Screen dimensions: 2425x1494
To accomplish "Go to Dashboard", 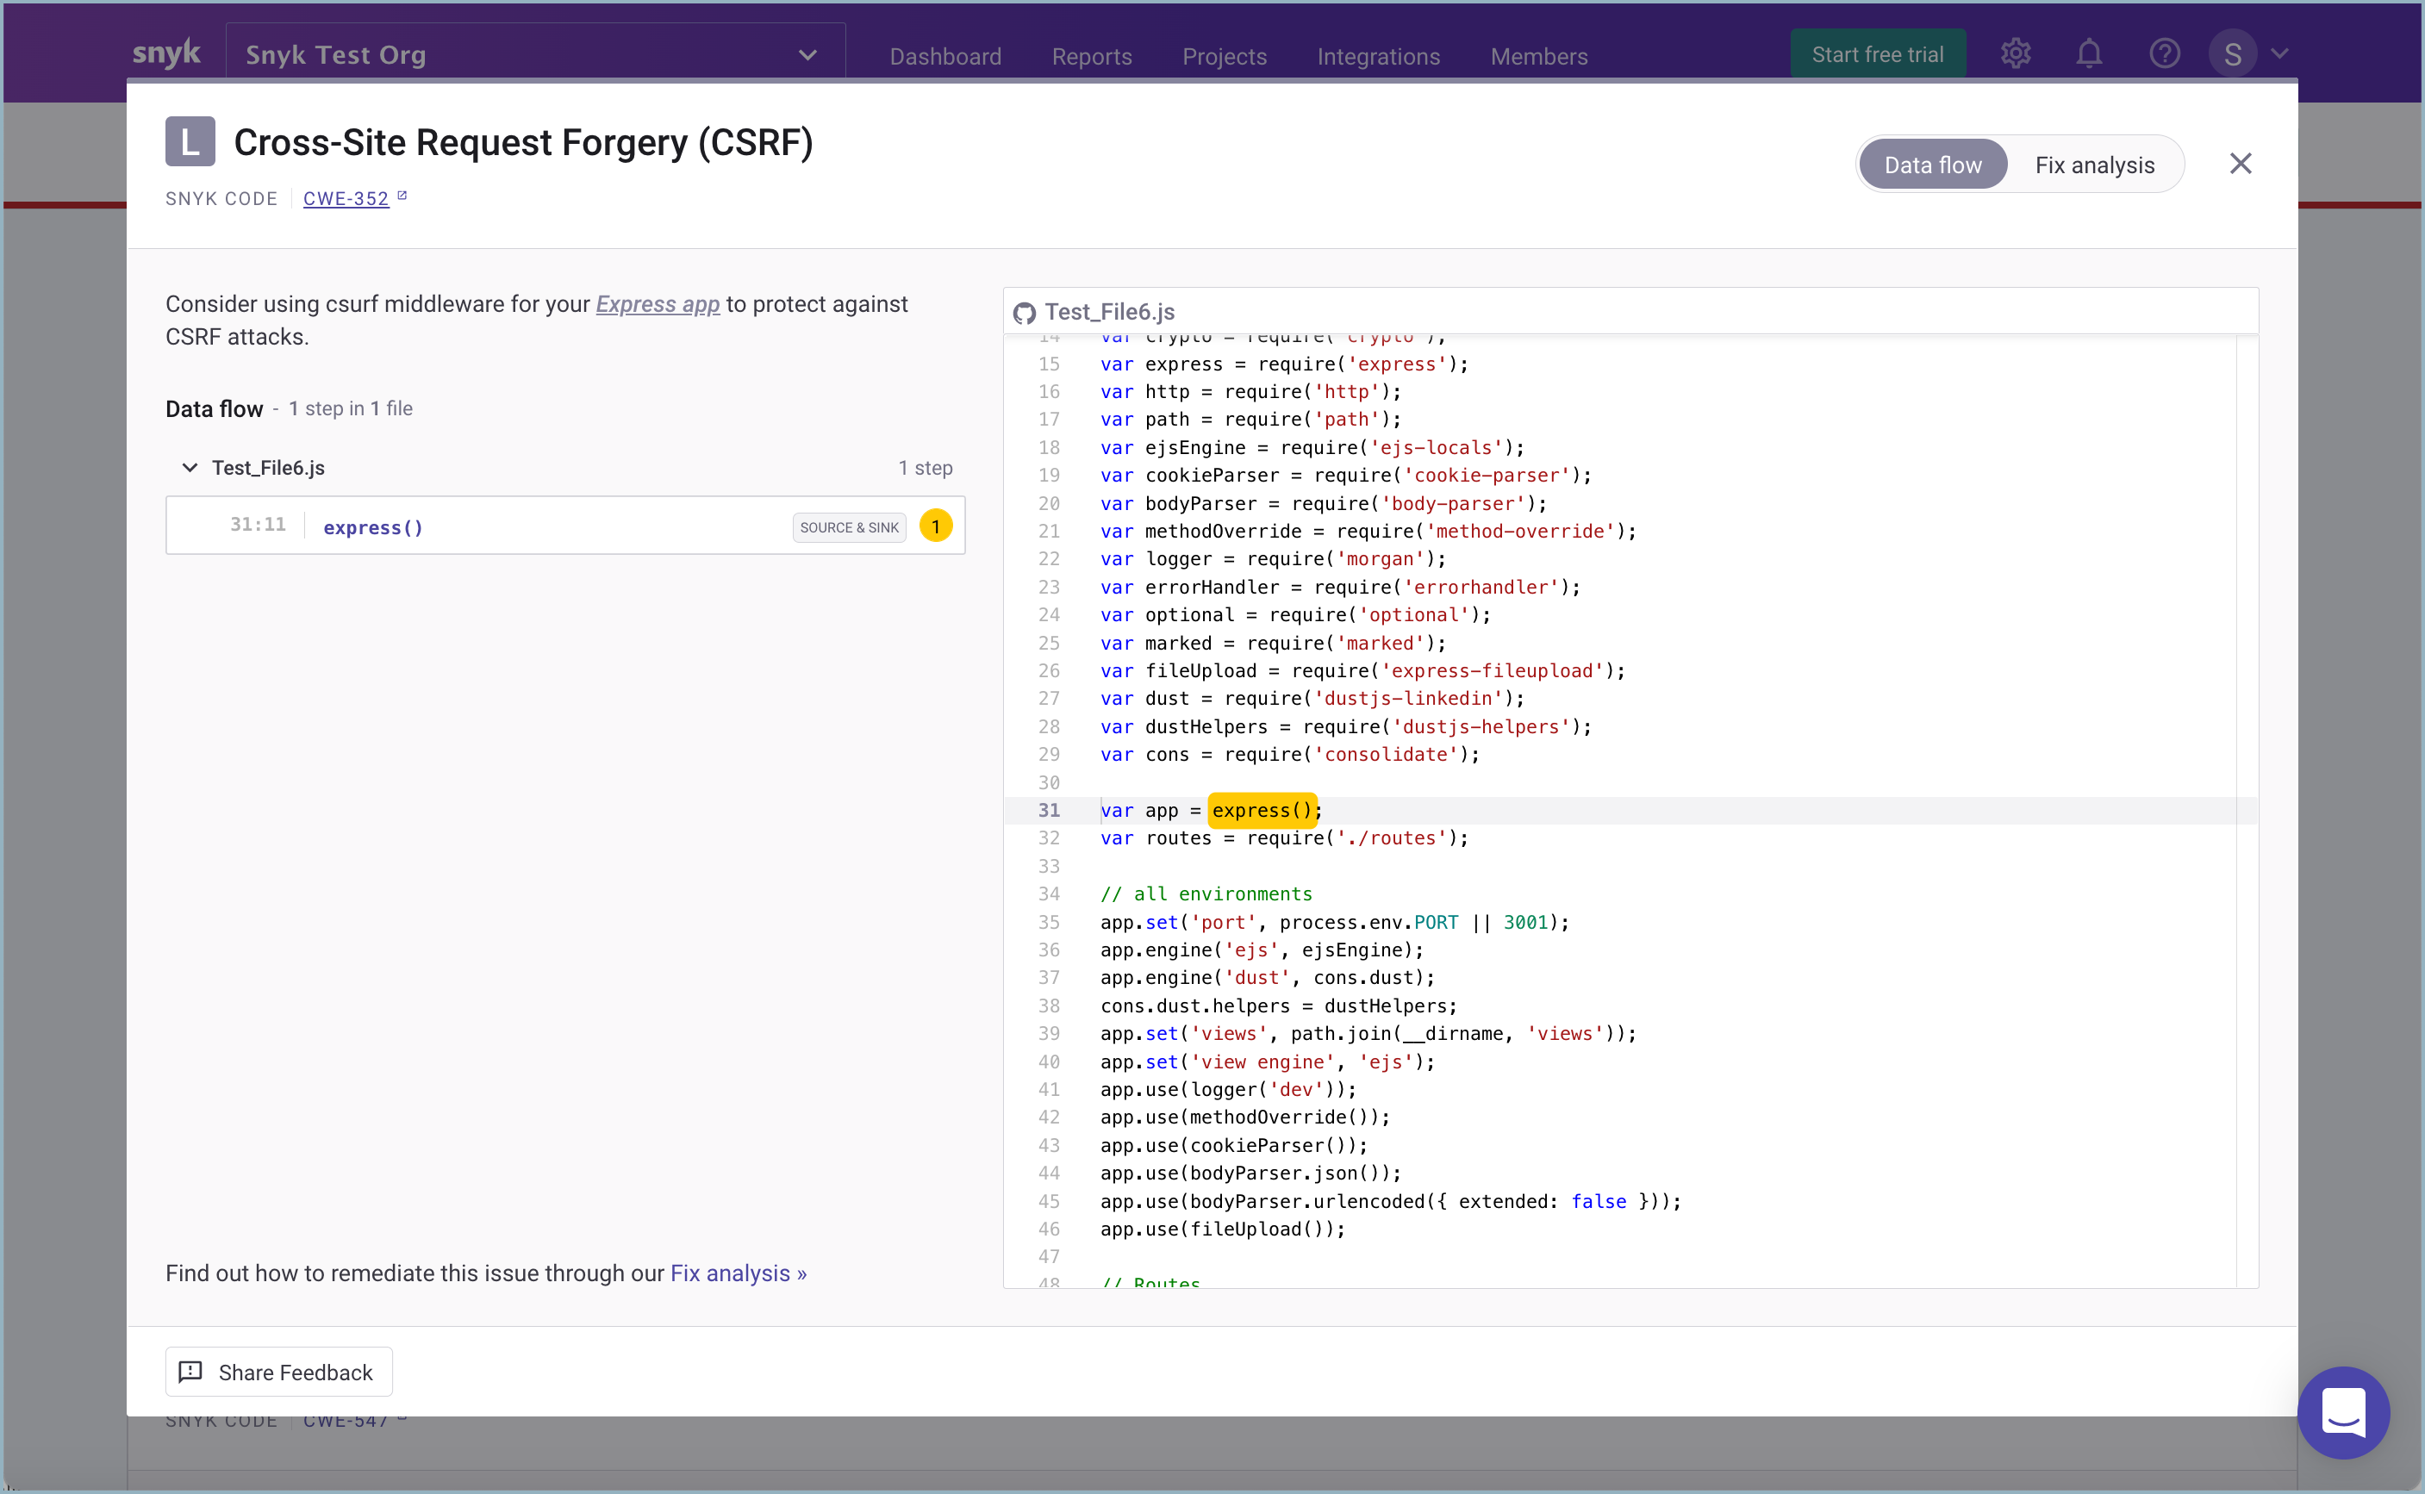I will pos(945,56).
